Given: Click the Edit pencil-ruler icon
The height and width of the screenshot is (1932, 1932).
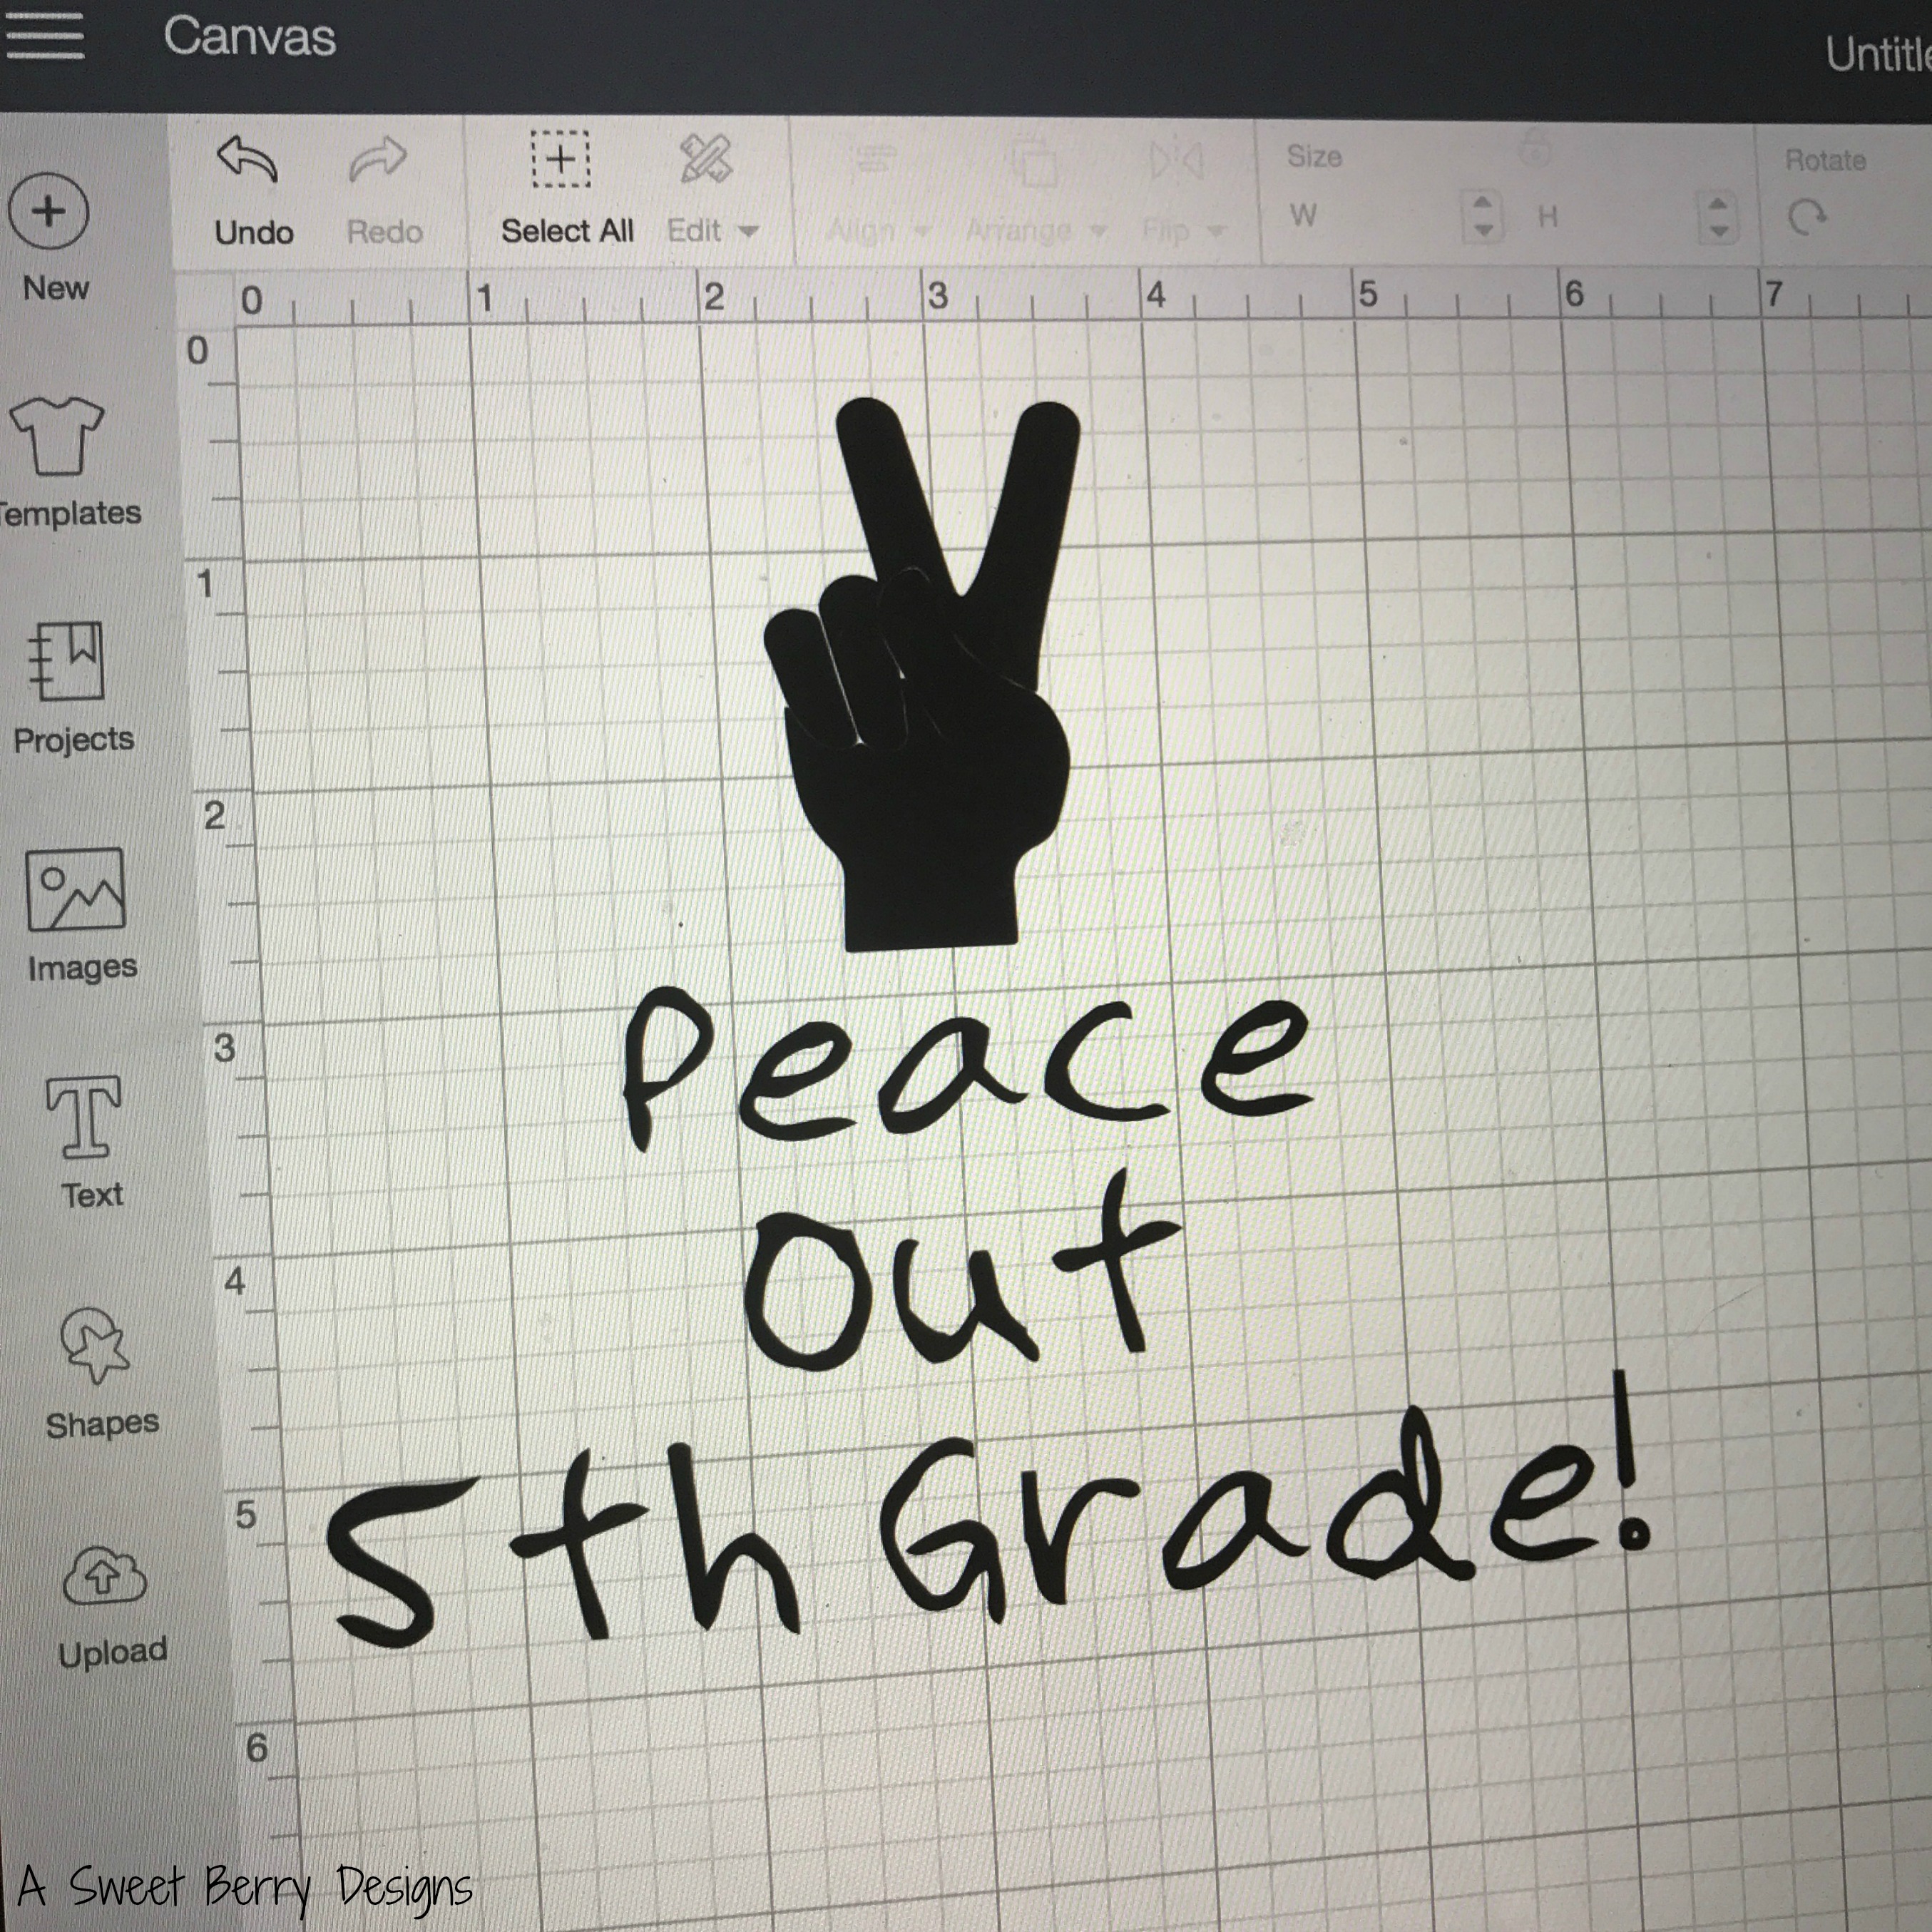Looking at the screenshot, I should (x=706, y=158).
